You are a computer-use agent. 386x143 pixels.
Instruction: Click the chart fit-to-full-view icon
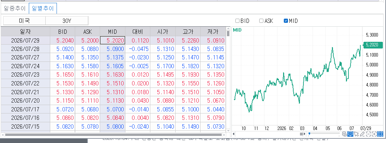380,134
